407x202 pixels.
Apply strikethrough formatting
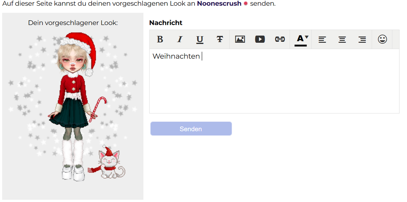(x=220, y=39)
